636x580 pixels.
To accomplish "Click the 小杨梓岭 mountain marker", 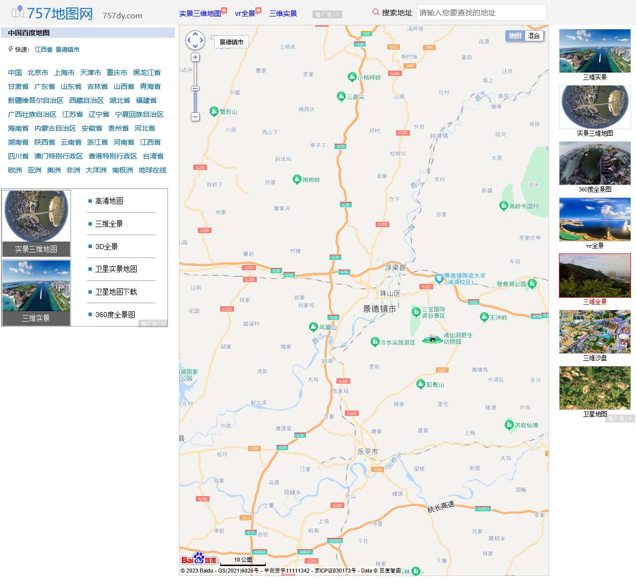I will tap(352, 77).
